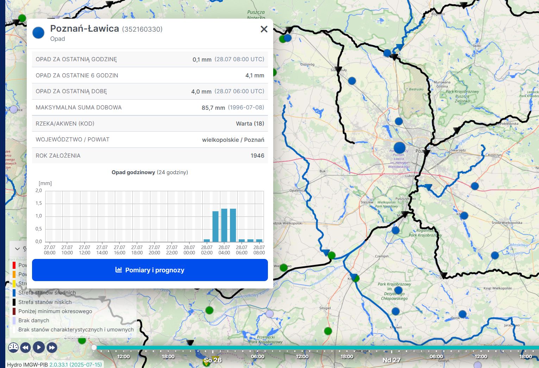Select the lavender no-data marker north of Przemęcki Park
The image size is (539, 368).
[x=269, y=313]
